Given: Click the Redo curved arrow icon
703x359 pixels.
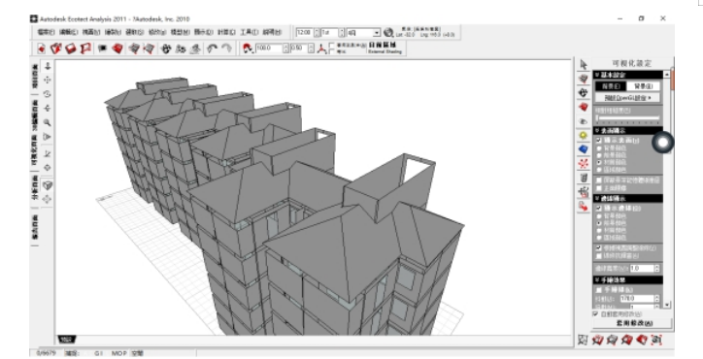Looking at the screenshot, I should (x=227, y=49).
